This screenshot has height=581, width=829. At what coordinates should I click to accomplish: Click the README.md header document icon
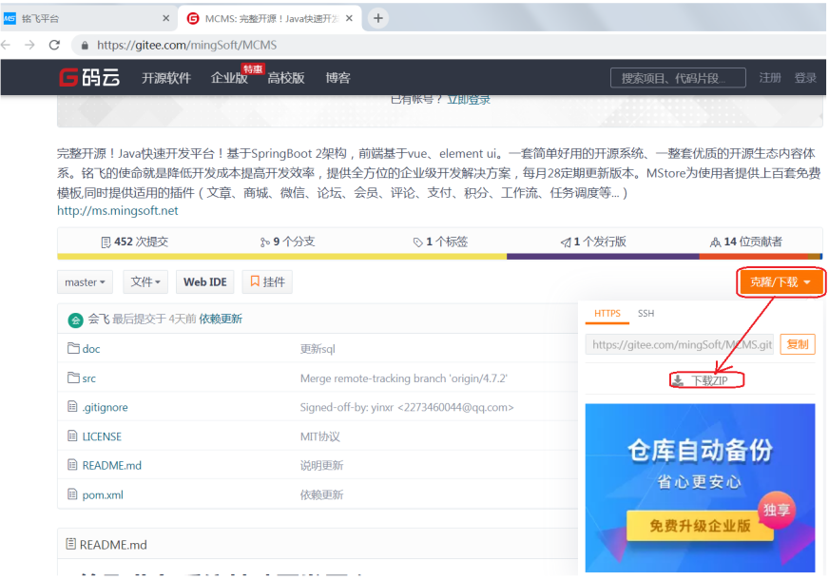click(x=70, y=544)
